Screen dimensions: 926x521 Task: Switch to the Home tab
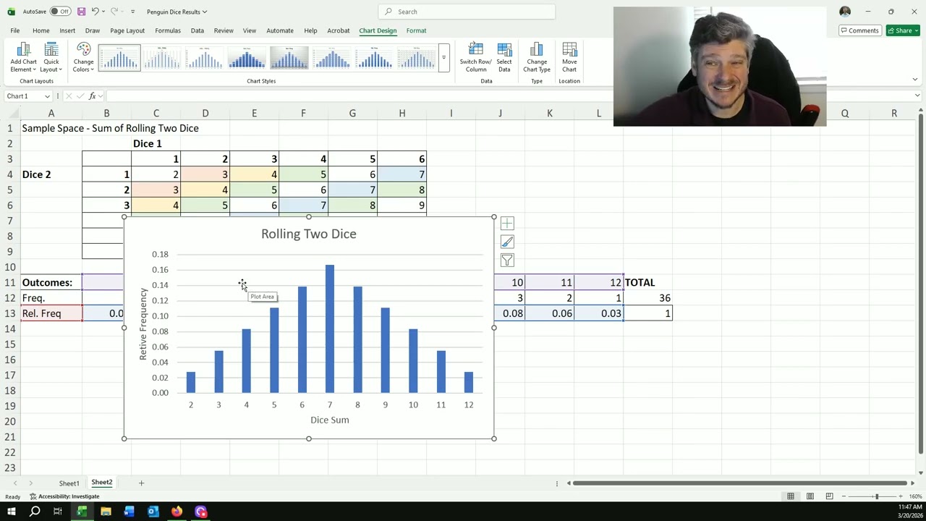[x=41, y=30]
